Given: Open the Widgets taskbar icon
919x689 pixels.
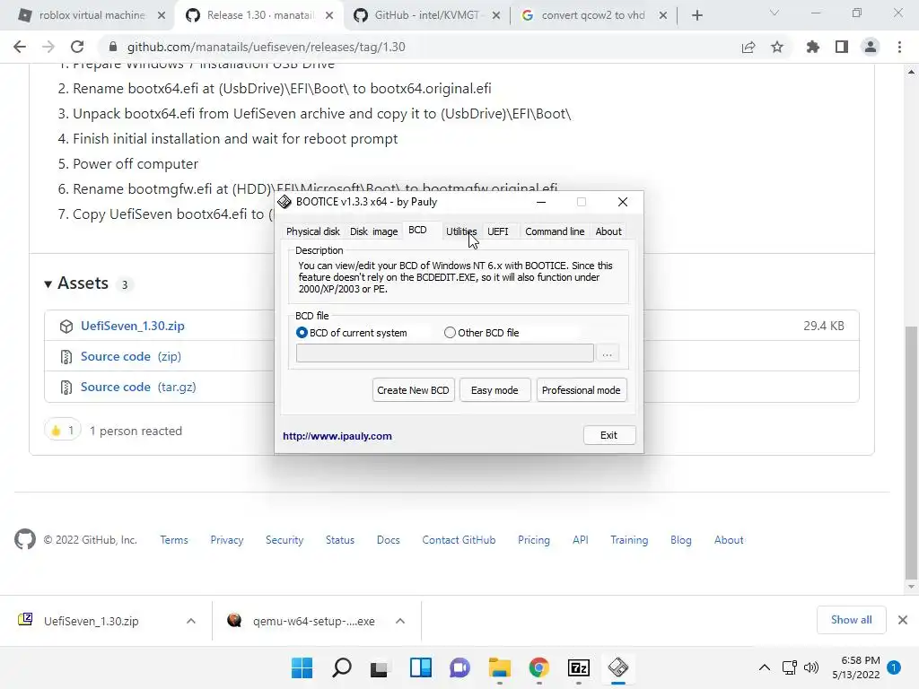Looking at the screenshot, I should point(421,667).
